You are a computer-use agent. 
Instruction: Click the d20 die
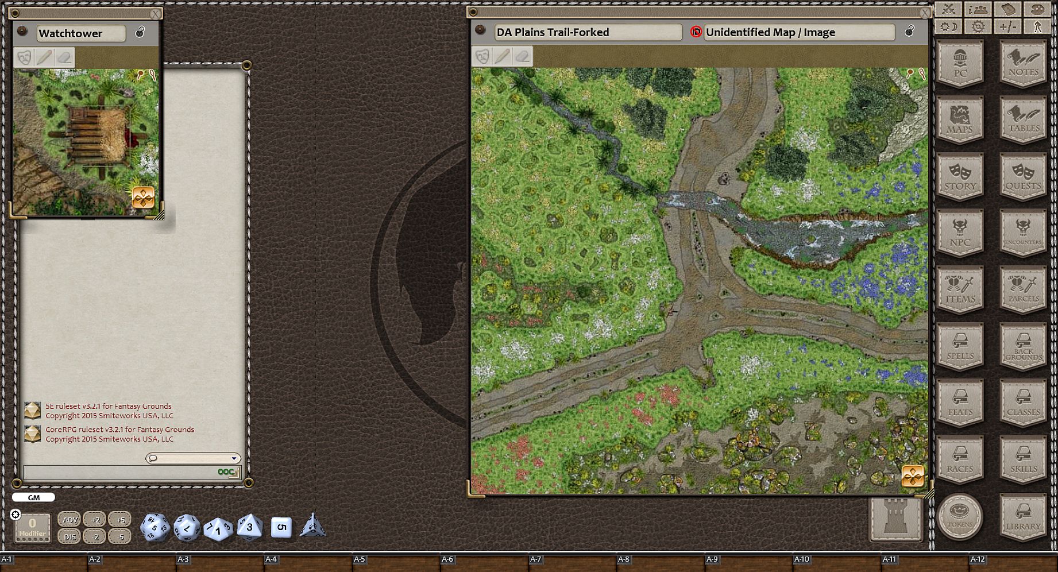click(x=155, y=527)
